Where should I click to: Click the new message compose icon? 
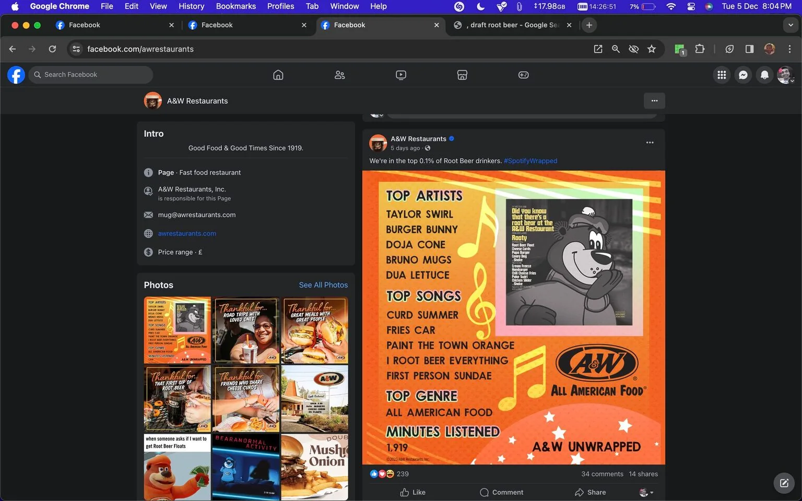point(784,483)
